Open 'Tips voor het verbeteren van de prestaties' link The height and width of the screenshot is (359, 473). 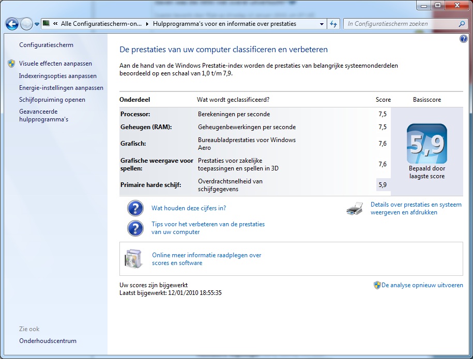pyautogui.click(x=208, y=228)
